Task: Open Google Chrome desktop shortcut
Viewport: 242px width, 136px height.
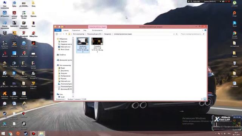Action: (234, 35)
